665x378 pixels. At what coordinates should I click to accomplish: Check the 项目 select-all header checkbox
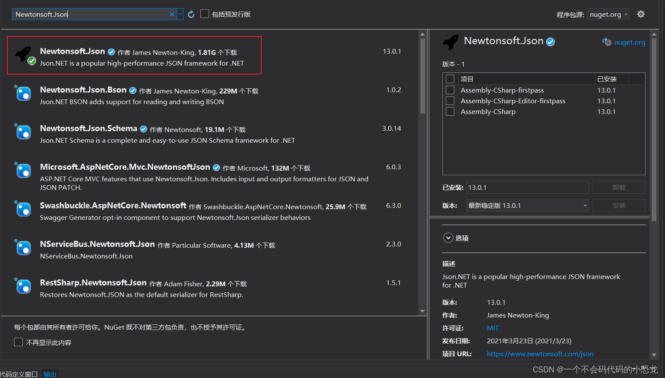450,79
